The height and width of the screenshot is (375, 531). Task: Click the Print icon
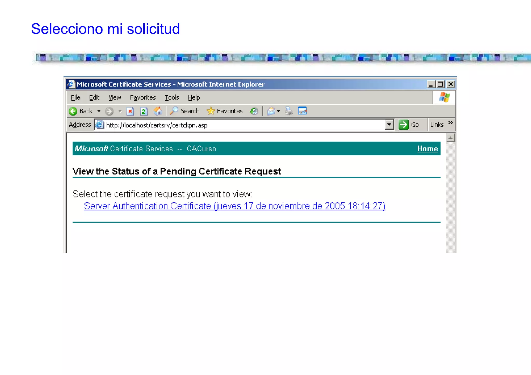289,111
